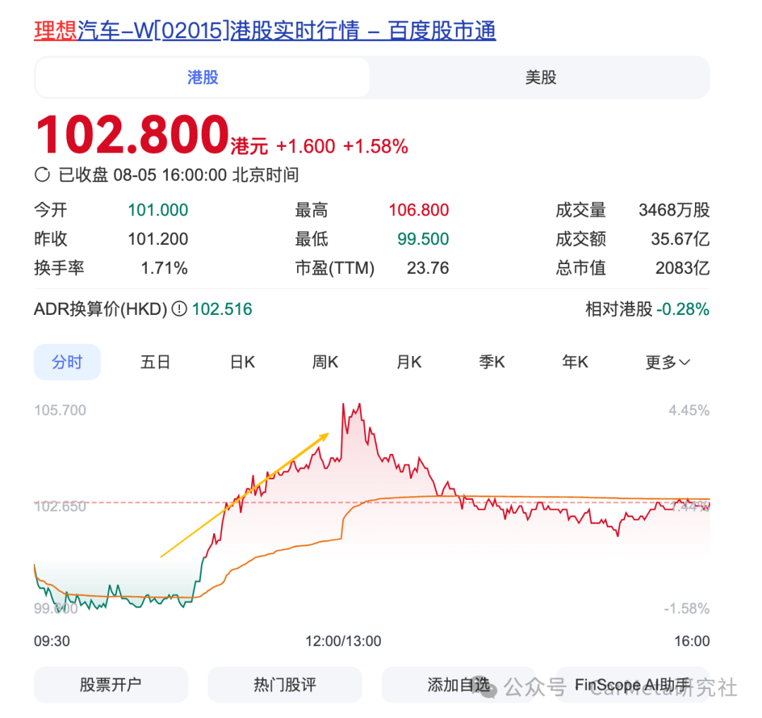Open the 理想汽车-W[02015] 百度股市通 title link
The image size is (762, 718).
(265, 30)
